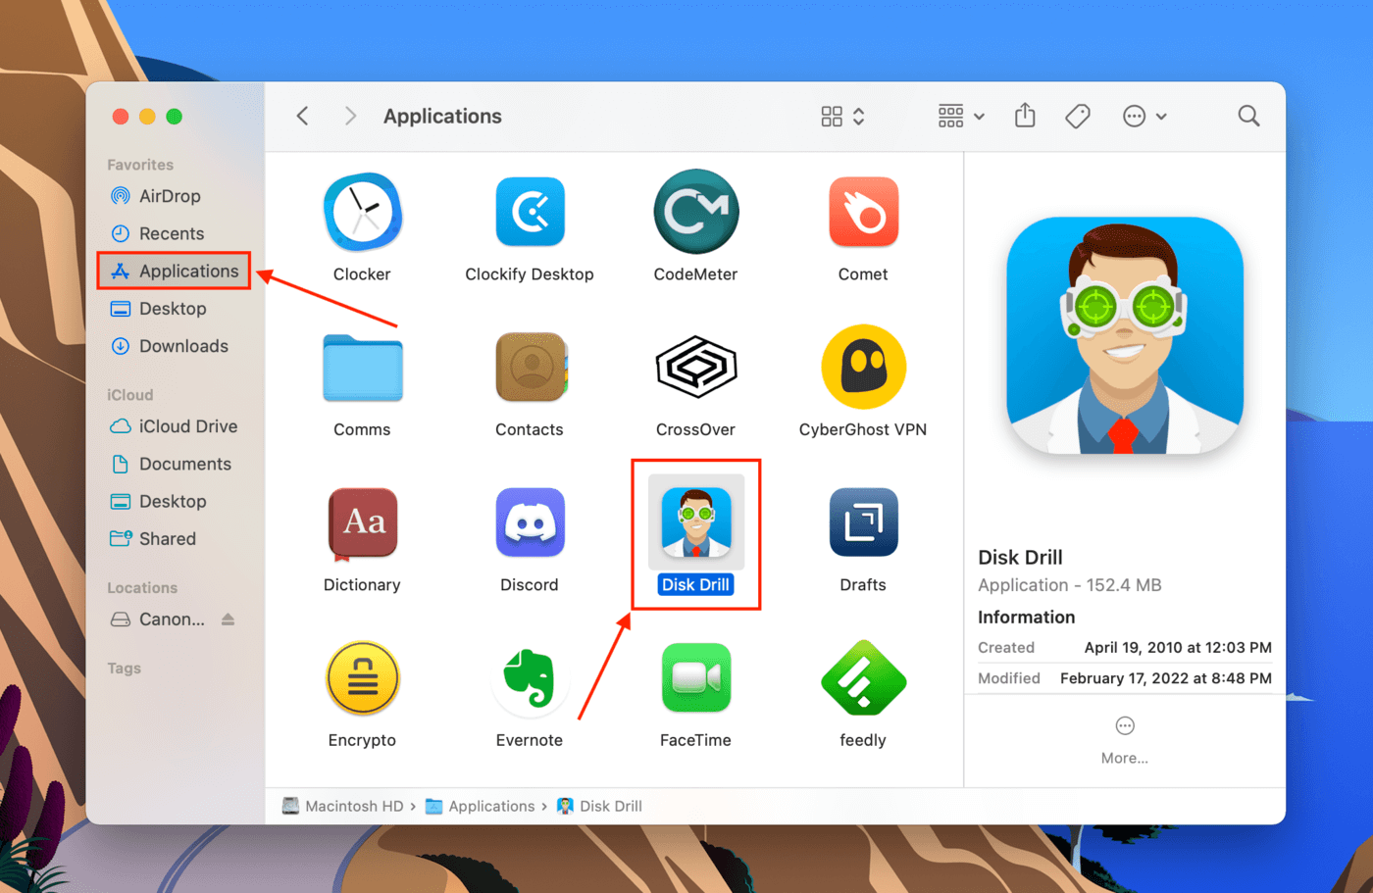Click the CyberGhost VPN app icon
1373x893 pixels.
(863, 367)
